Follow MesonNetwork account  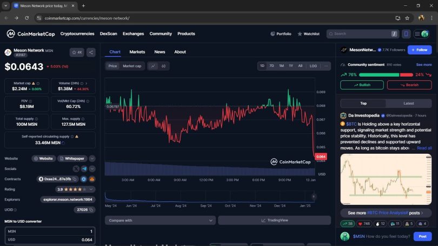[x=420, y=50]
